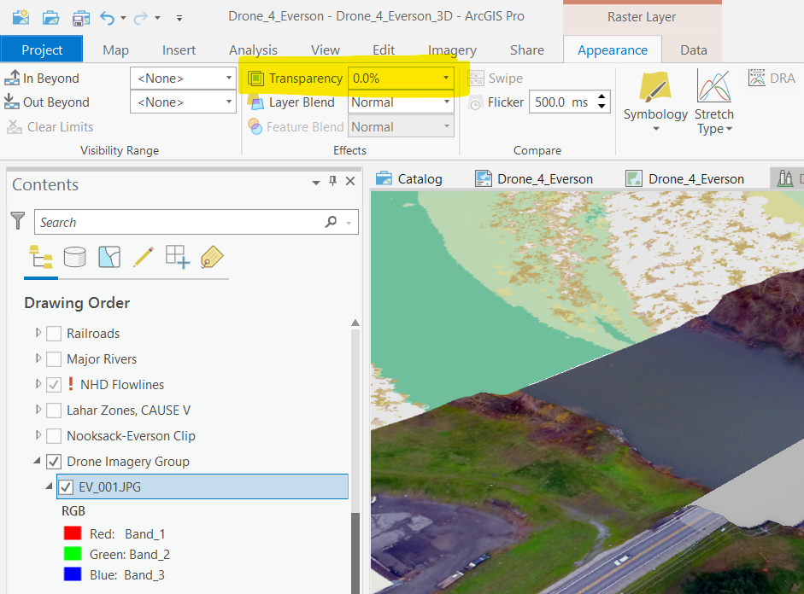804x594 pixels.
Task: Switch to List By Selection view
Action: [109, 256]
